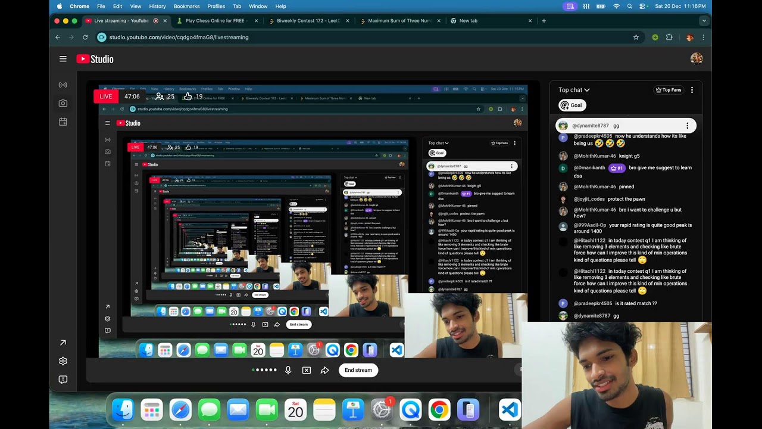Open iPhone Mirroring from the Dock
762x429 pixels.
468,410
